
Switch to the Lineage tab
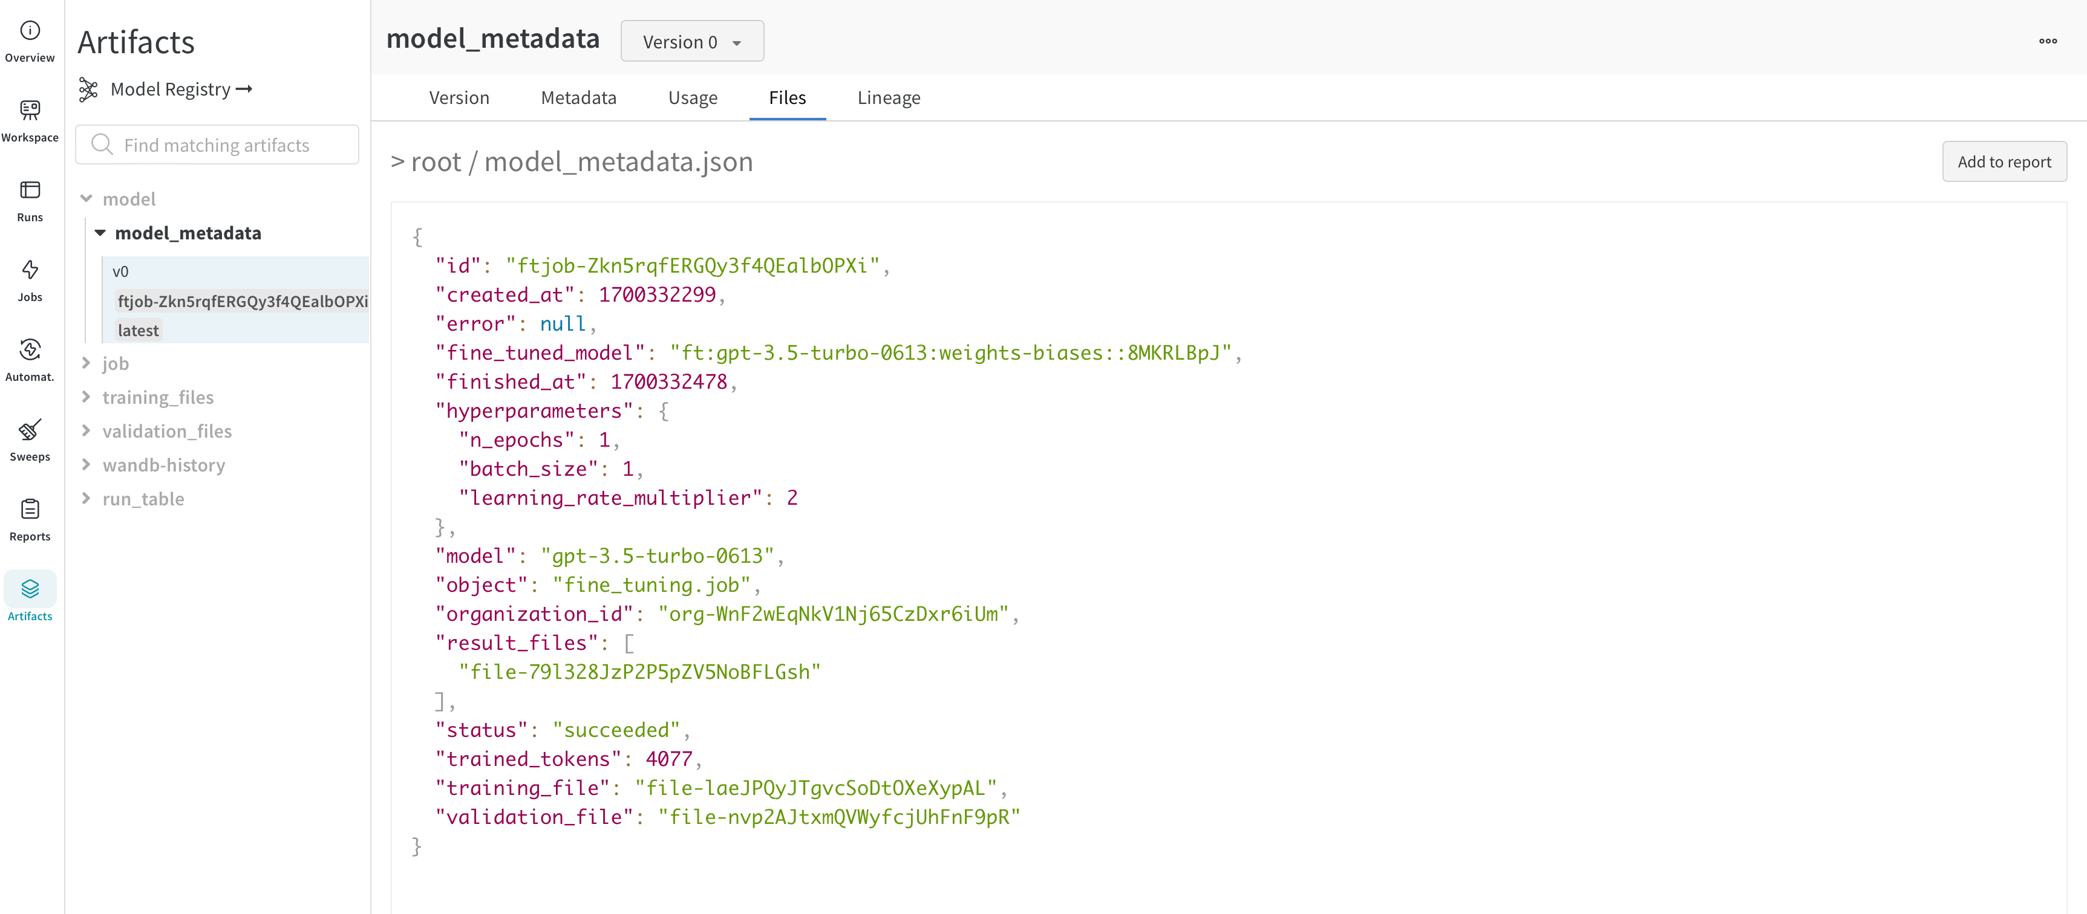(889, 97)
